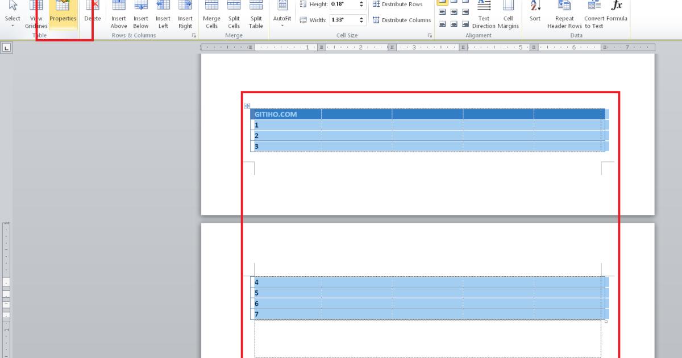
Task: Adjust the Height spinner arrows
Action: pyautogui.click(x=362, y=5)
